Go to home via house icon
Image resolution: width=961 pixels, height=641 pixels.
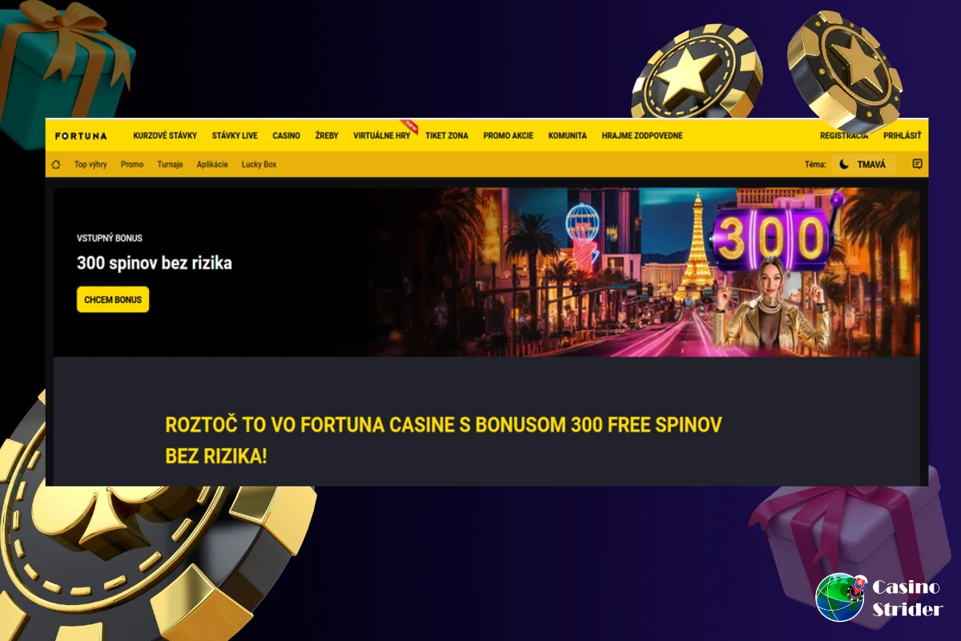point(56,164)
